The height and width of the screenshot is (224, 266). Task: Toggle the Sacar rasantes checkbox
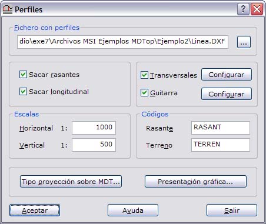pos(23,75)
